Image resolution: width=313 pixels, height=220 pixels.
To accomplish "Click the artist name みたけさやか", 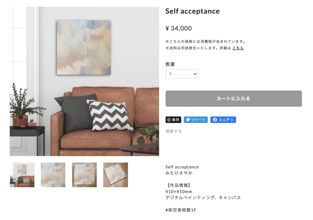I will point(179,173).
